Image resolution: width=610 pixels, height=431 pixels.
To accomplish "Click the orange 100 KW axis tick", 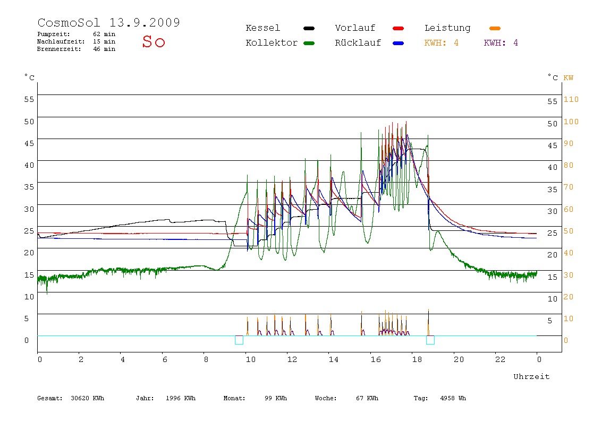I will coord(571,122).
